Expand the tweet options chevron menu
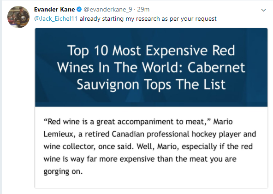Viewport: 273px width, 194px height. [263, 10]
